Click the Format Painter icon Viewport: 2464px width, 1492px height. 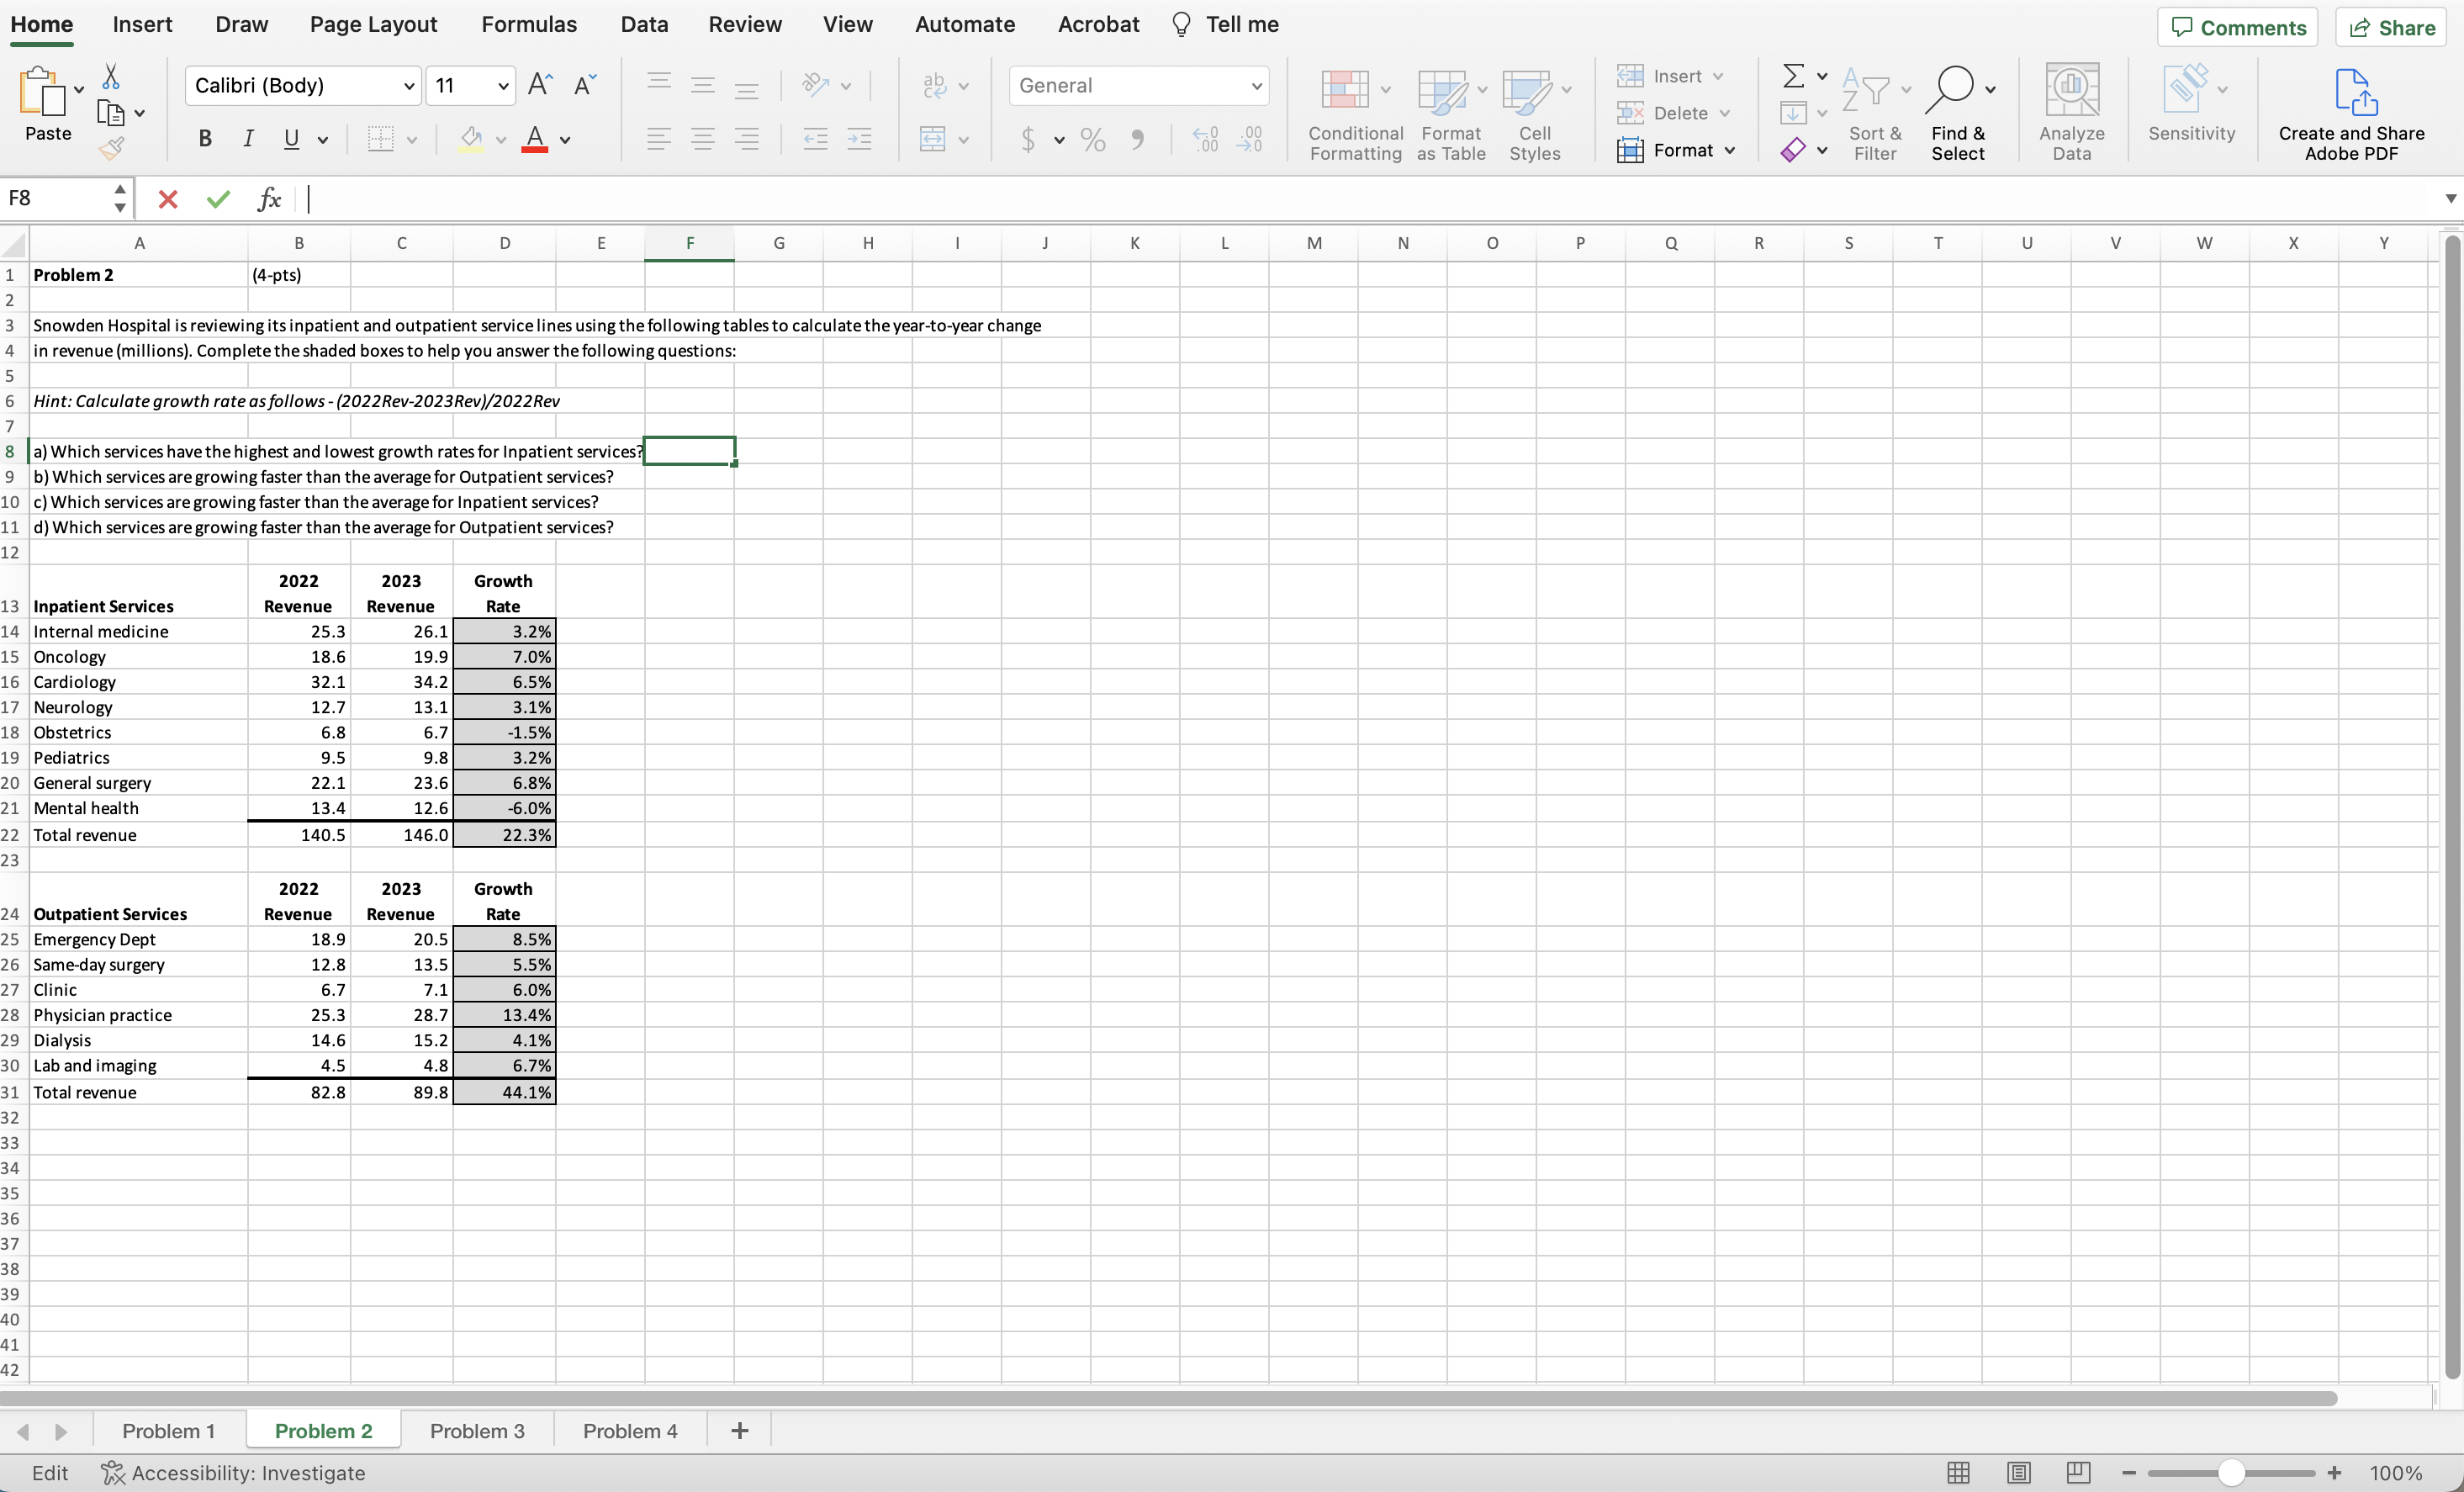tap(111, 146)
